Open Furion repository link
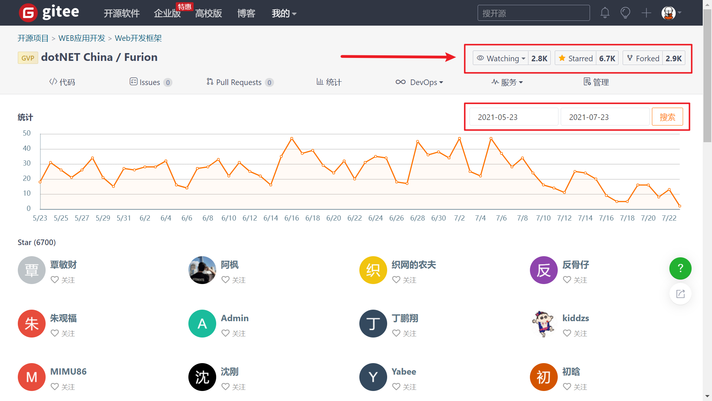The height and width of the screenshot is (401, 712). pyautogui.click(x=141, y=57)
